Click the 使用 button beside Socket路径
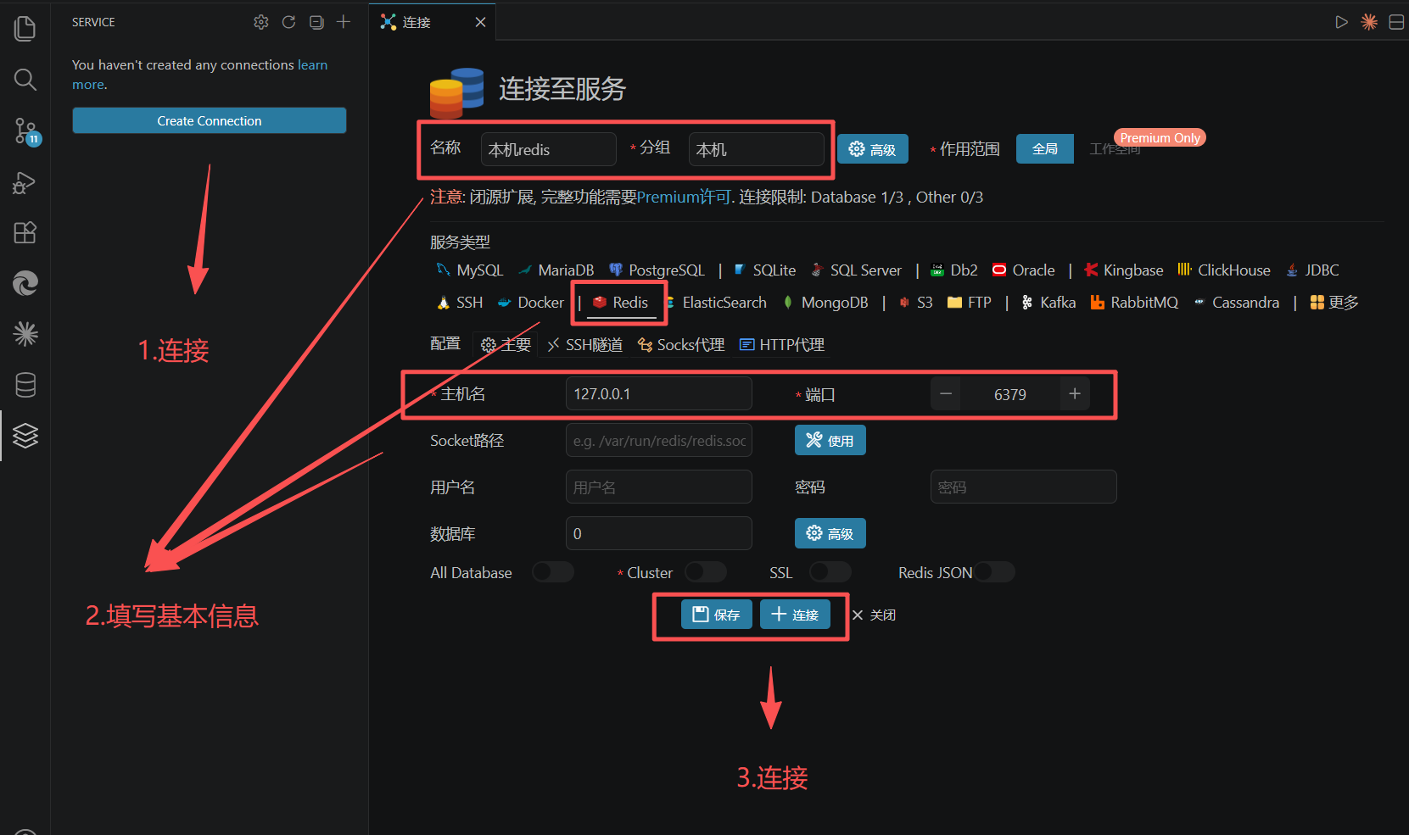1409x835 pixels. pyautogui.click(x=830, y=441)
